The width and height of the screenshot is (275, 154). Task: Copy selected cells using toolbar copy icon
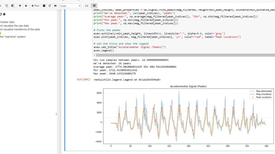[7, 6]
